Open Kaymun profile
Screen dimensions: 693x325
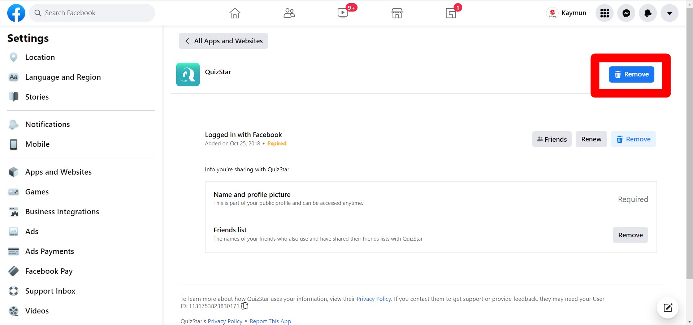567,13
